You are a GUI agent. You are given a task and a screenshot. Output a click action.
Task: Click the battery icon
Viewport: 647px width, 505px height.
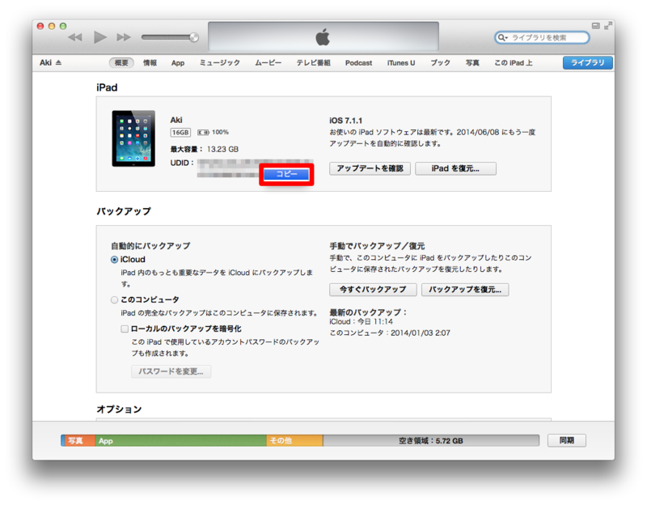tap(203, 133)
